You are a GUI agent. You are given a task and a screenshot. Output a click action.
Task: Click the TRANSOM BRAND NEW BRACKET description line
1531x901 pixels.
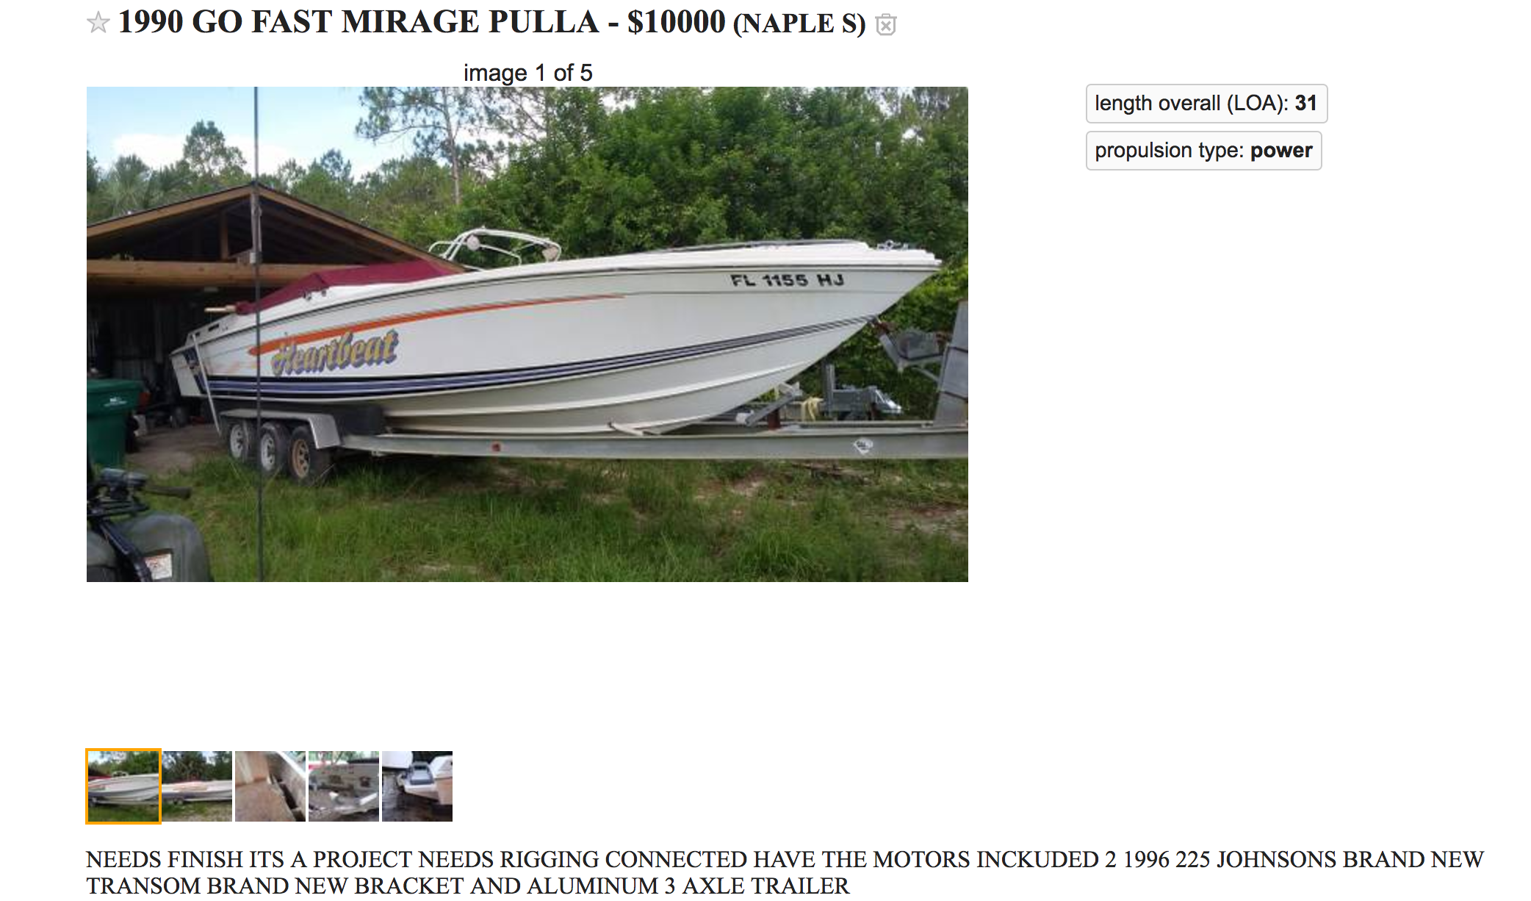click(x=467, y=886)
